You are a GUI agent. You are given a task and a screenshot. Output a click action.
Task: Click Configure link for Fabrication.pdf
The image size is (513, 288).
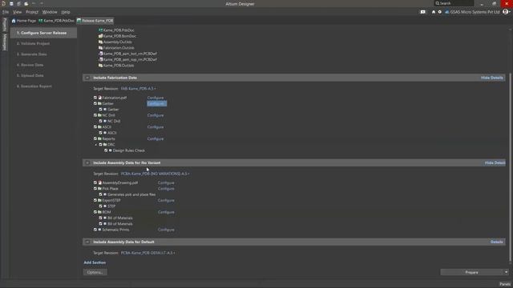point(156,98)
